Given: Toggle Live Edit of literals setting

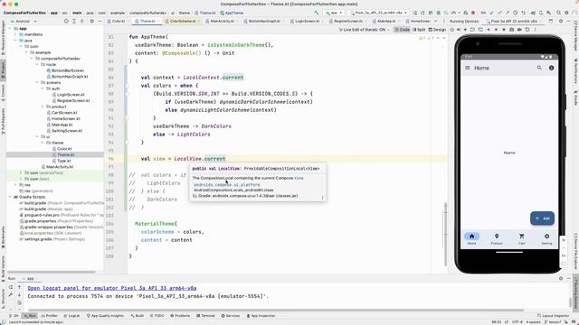Looking at the screenshot, I should tap(364, 30).
